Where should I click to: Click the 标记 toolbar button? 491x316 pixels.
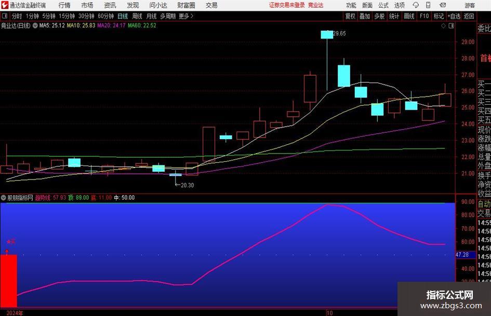click(x=439, y=16)
